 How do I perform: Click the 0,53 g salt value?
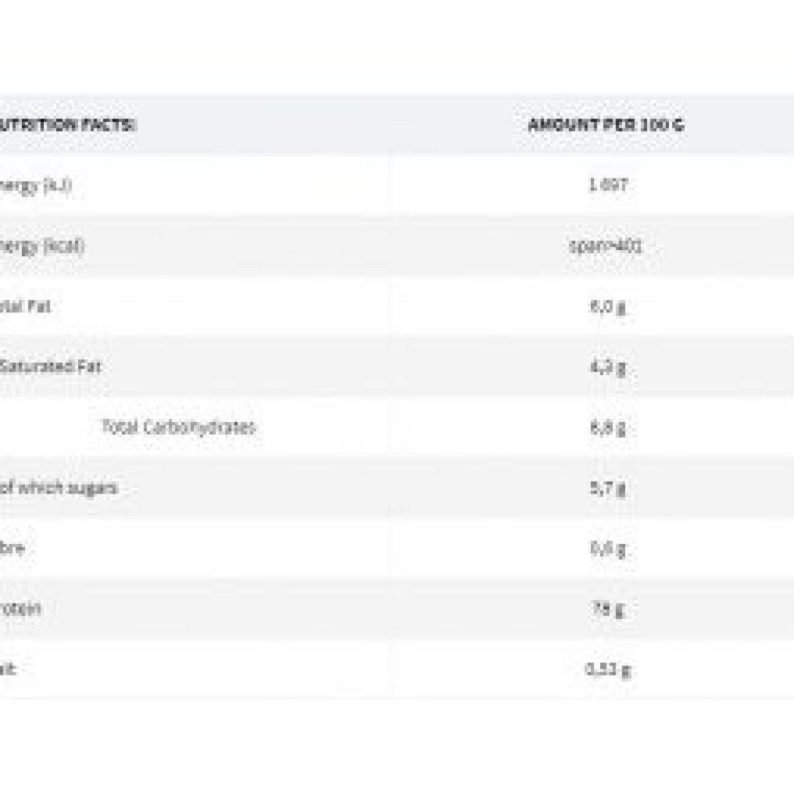607,670
